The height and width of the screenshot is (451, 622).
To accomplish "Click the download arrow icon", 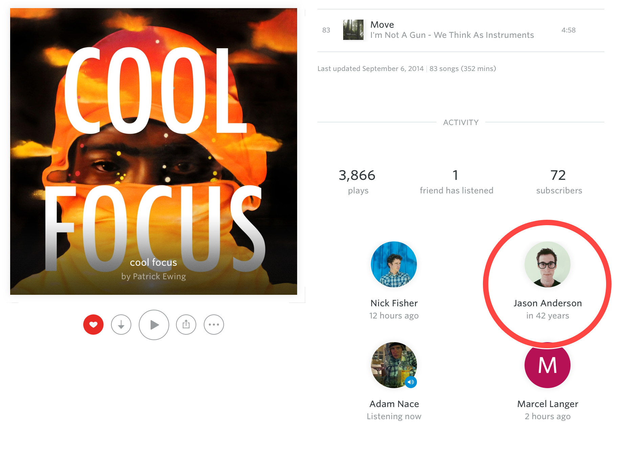I will pos(121,325).
